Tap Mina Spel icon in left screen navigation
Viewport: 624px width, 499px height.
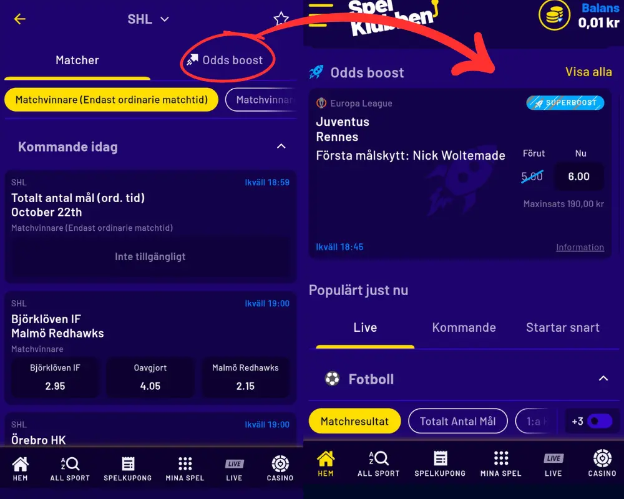pos(185,469)
